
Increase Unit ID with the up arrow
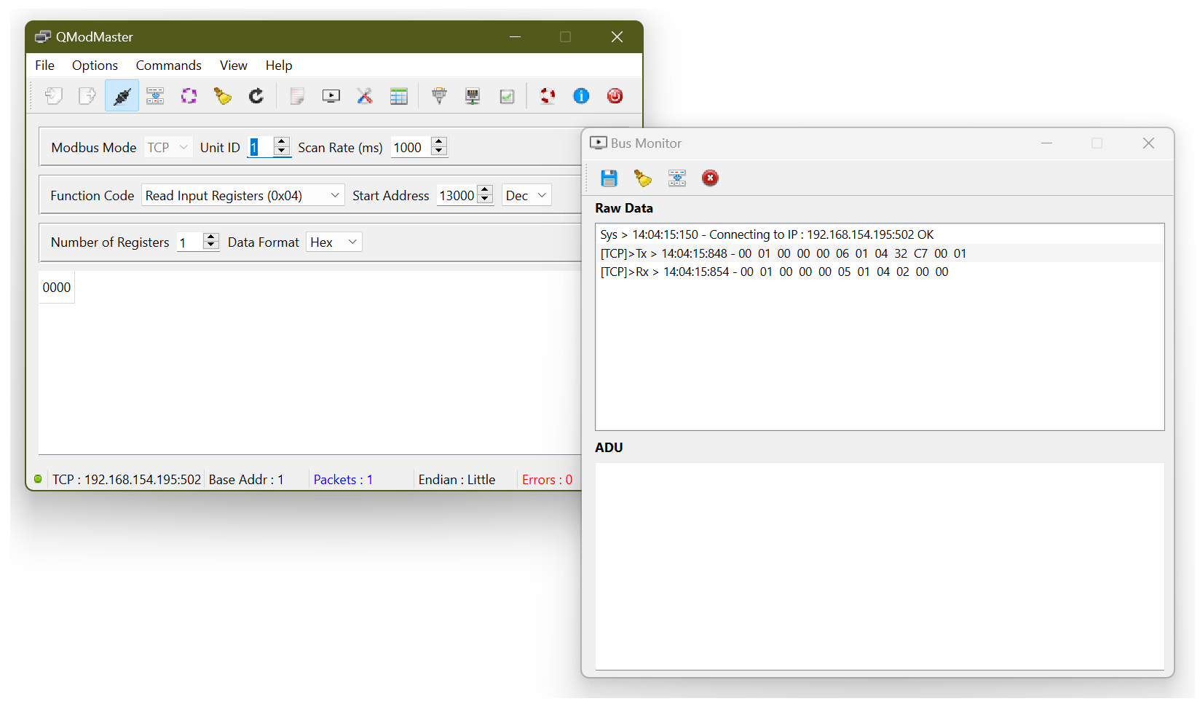pos(282,143)
